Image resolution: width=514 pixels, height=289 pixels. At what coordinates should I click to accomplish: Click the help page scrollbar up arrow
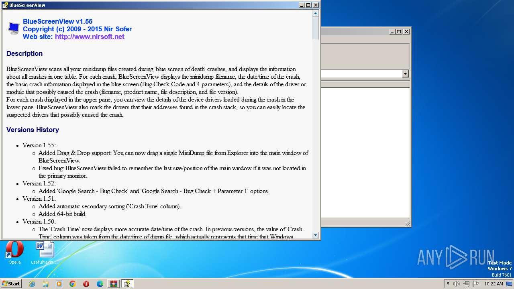point(316,13)
